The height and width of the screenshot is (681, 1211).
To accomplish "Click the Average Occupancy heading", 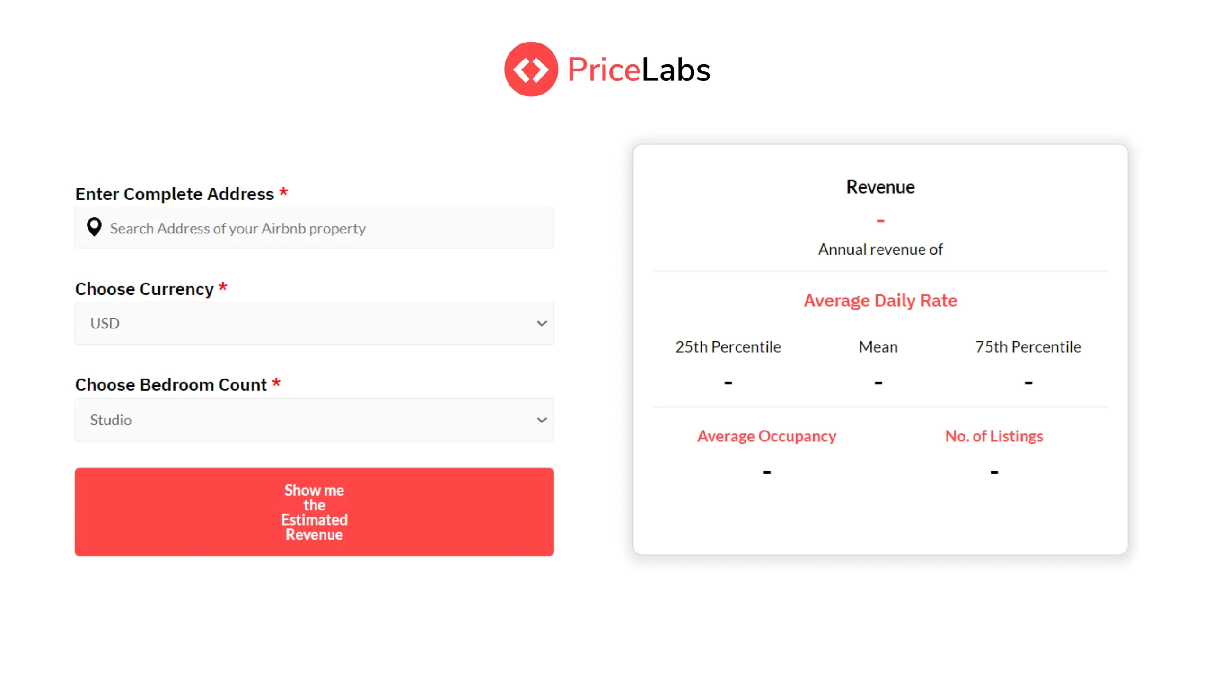I will 766,436.
